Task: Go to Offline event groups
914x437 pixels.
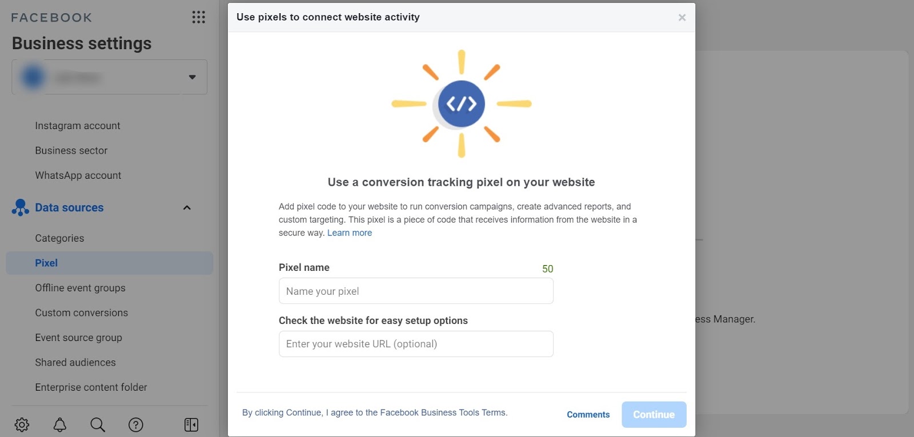Action: pyautogui.click(x=80, y=288)
